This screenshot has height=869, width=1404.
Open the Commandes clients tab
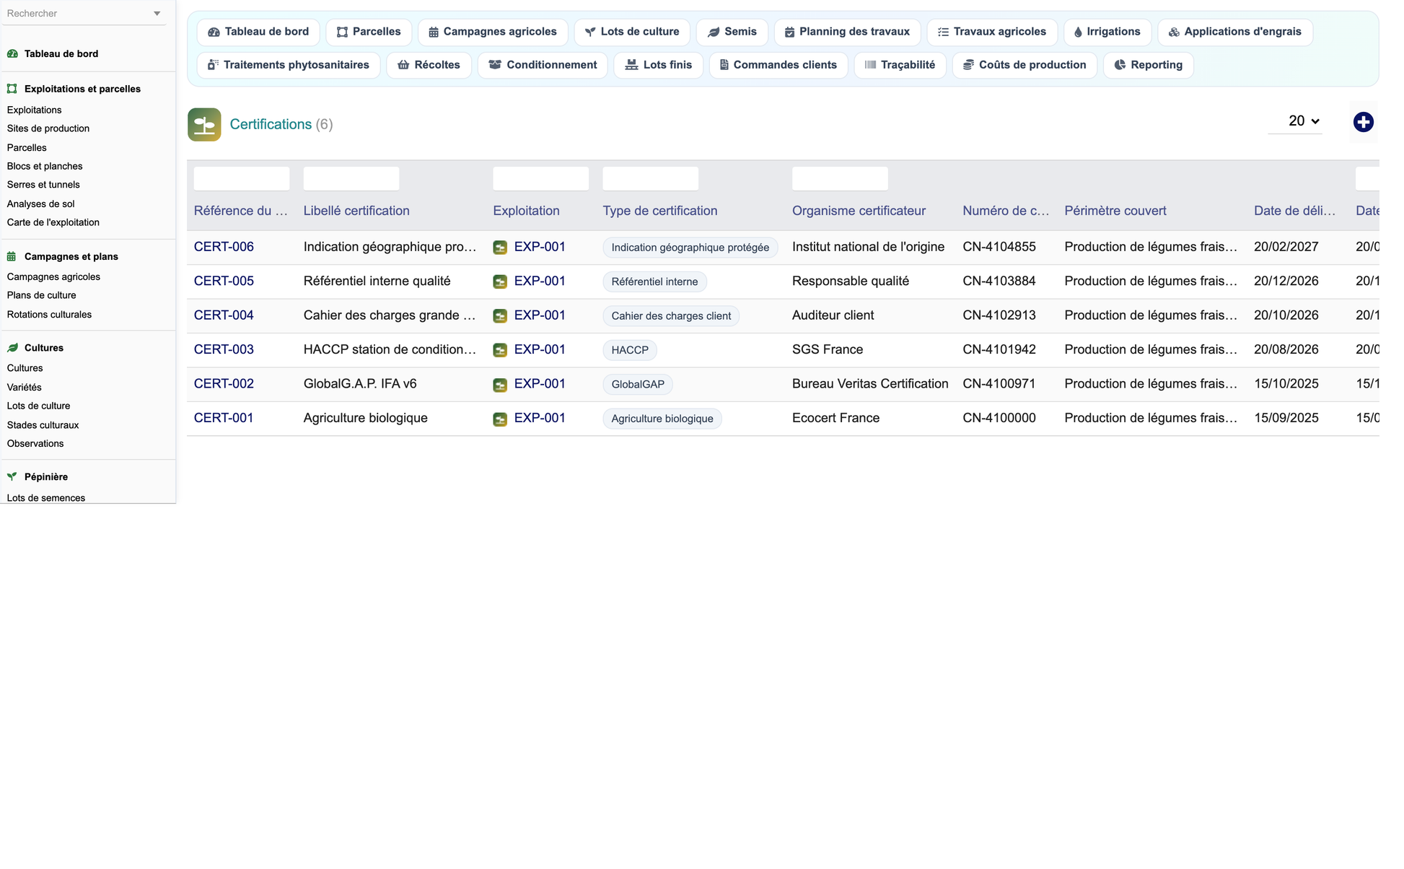[778, 65]
